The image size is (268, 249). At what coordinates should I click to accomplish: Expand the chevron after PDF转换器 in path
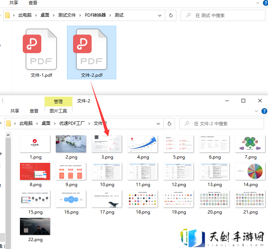(110, 15)
